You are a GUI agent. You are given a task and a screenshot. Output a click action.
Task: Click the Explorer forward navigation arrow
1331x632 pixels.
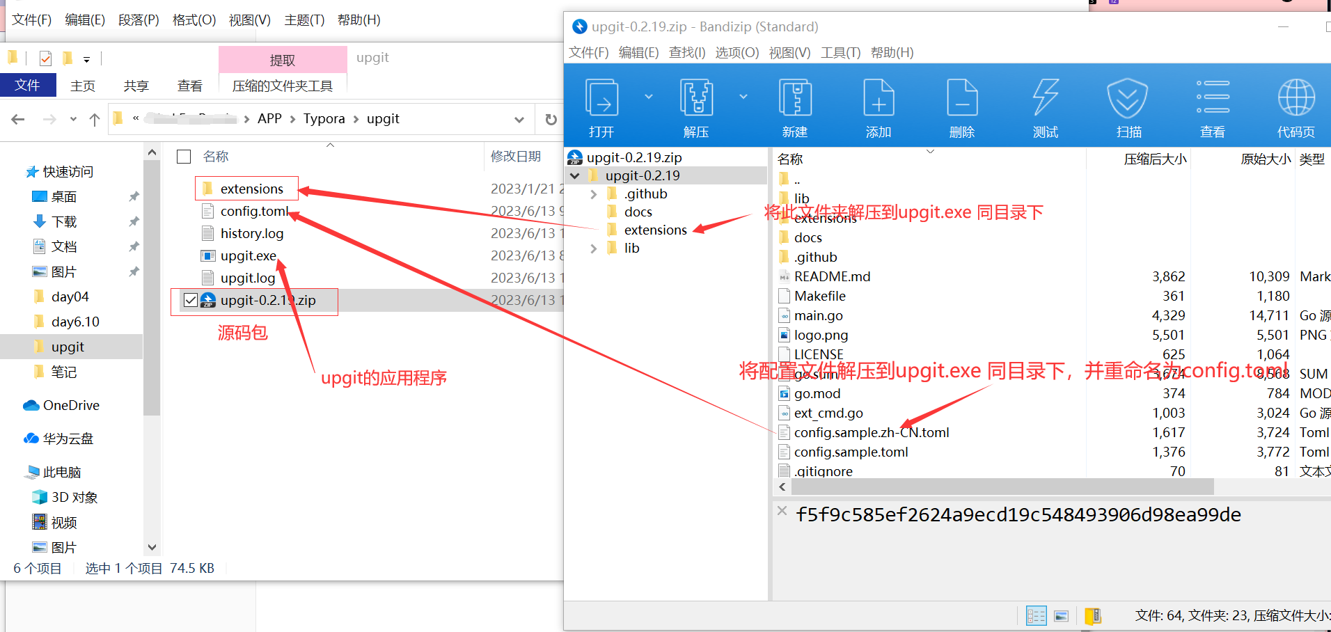pos(49,120)
